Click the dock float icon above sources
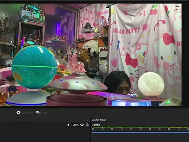The image size is (189, 142). pos(87,120)
